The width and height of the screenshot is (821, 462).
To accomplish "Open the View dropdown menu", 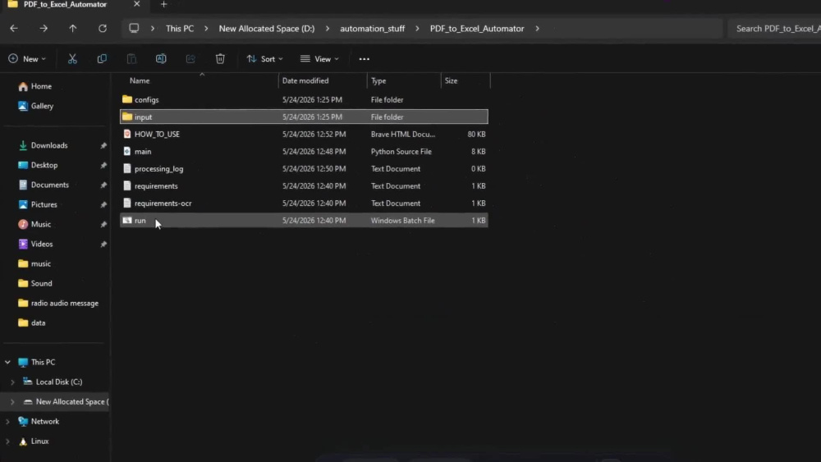I will (319, 58).
